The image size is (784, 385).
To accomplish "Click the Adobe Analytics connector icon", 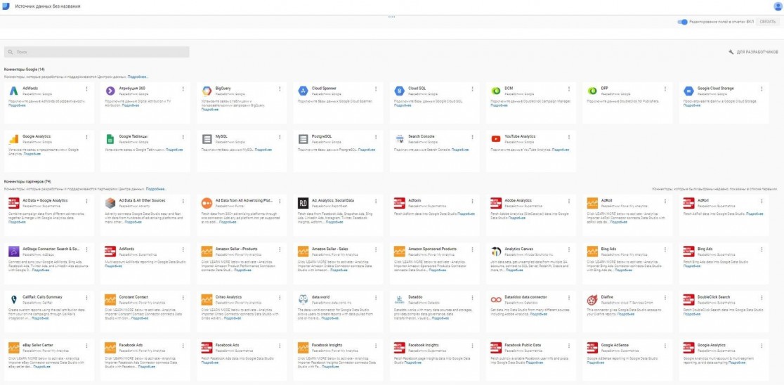I will [496, 203].
